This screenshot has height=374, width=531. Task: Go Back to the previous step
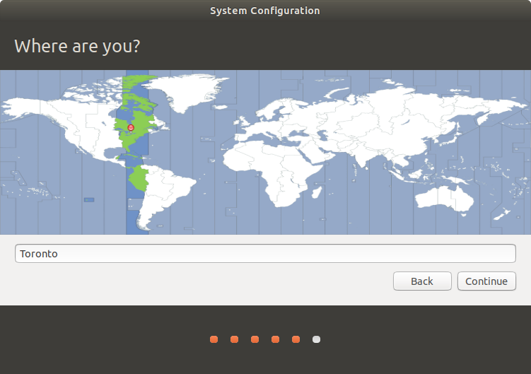coord(422,281)
